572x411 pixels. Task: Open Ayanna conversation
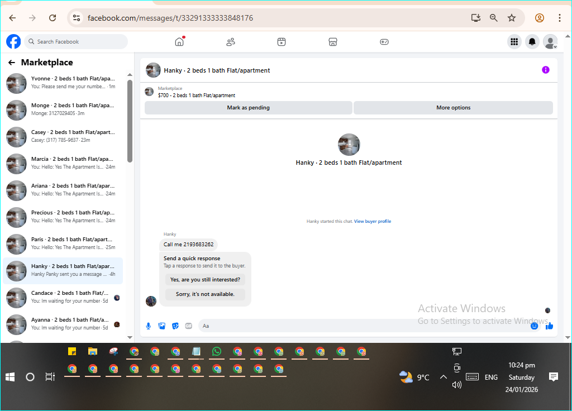pyautogui.click(x=63, y=324)
